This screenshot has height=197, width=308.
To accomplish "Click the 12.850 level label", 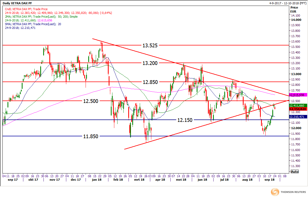I will click(150, 82).
